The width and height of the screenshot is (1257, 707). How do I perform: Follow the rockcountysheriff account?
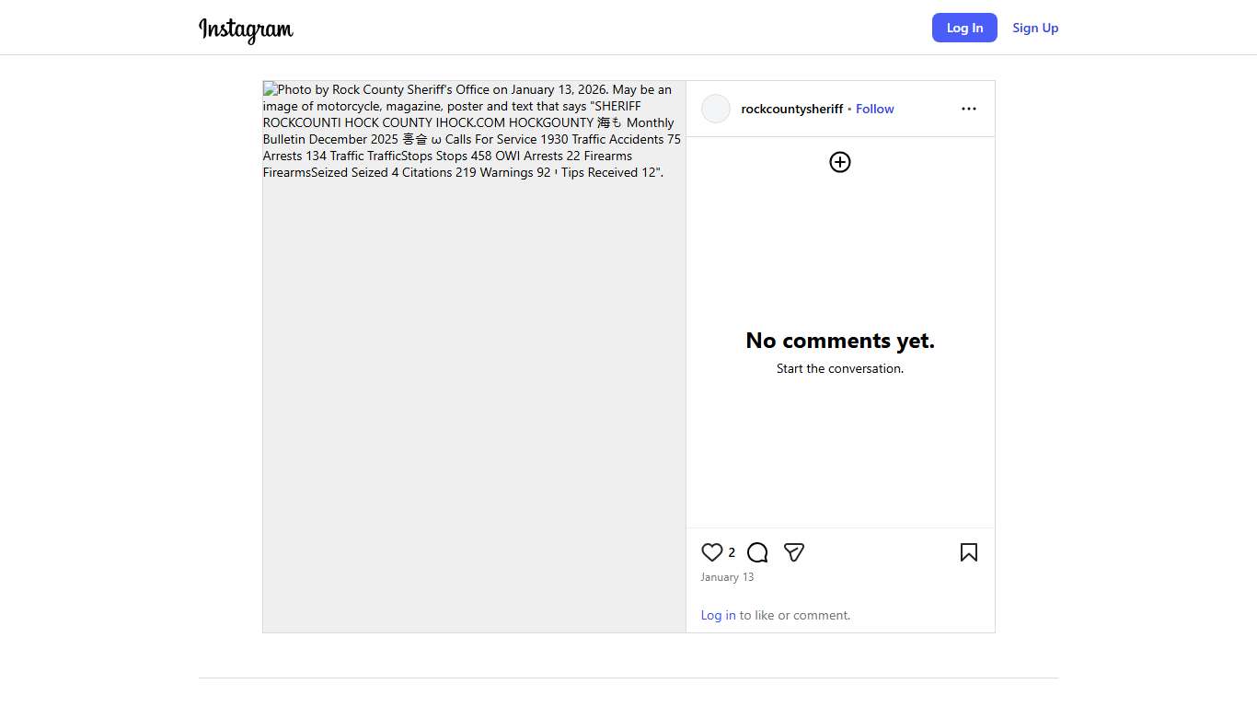(x=874, y=109)
